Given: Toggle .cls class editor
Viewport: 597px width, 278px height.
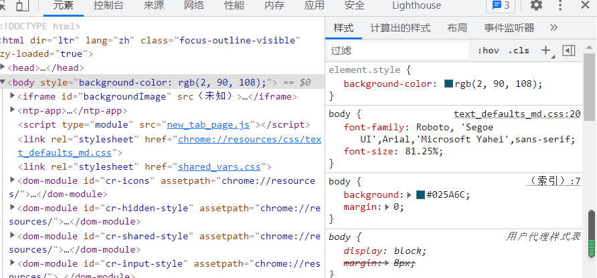Looking at the screenshot, I should pos(519,50).
